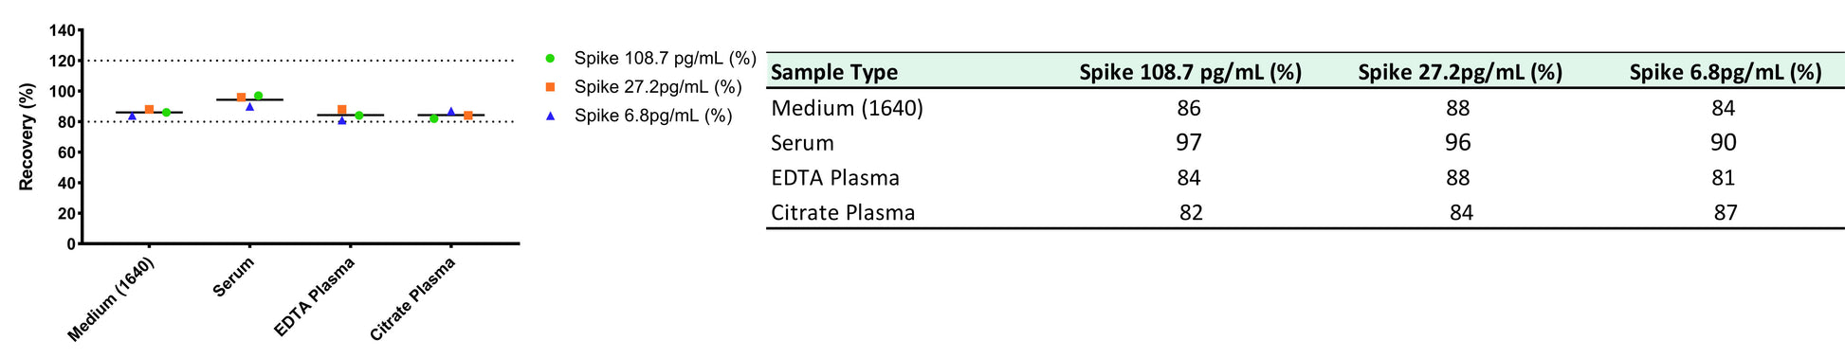
Task: Select the orange EDTA Plasma data point
Action: point(342,110)
